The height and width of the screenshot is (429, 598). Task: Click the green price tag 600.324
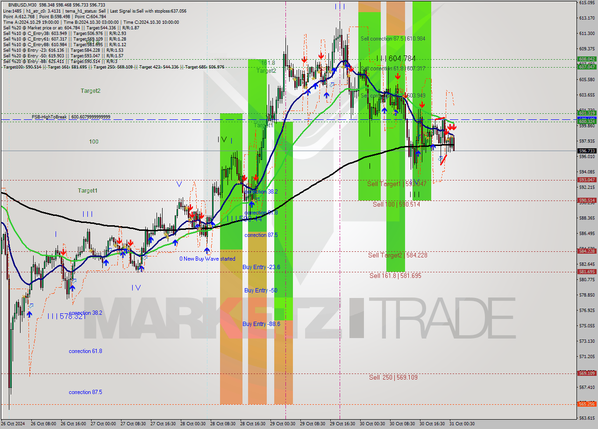coord(587,122)
